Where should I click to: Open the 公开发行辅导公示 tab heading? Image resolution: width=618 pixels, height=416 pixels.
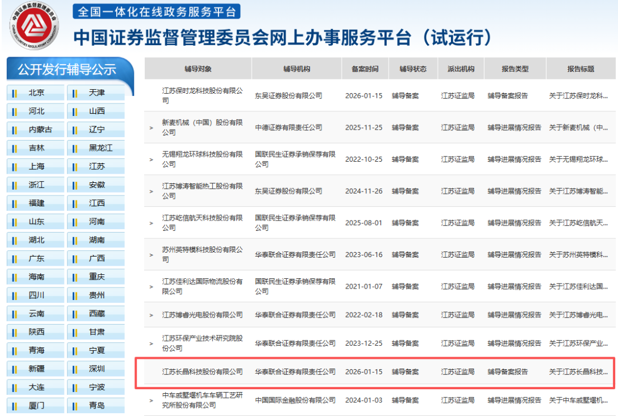coord(66,69)
